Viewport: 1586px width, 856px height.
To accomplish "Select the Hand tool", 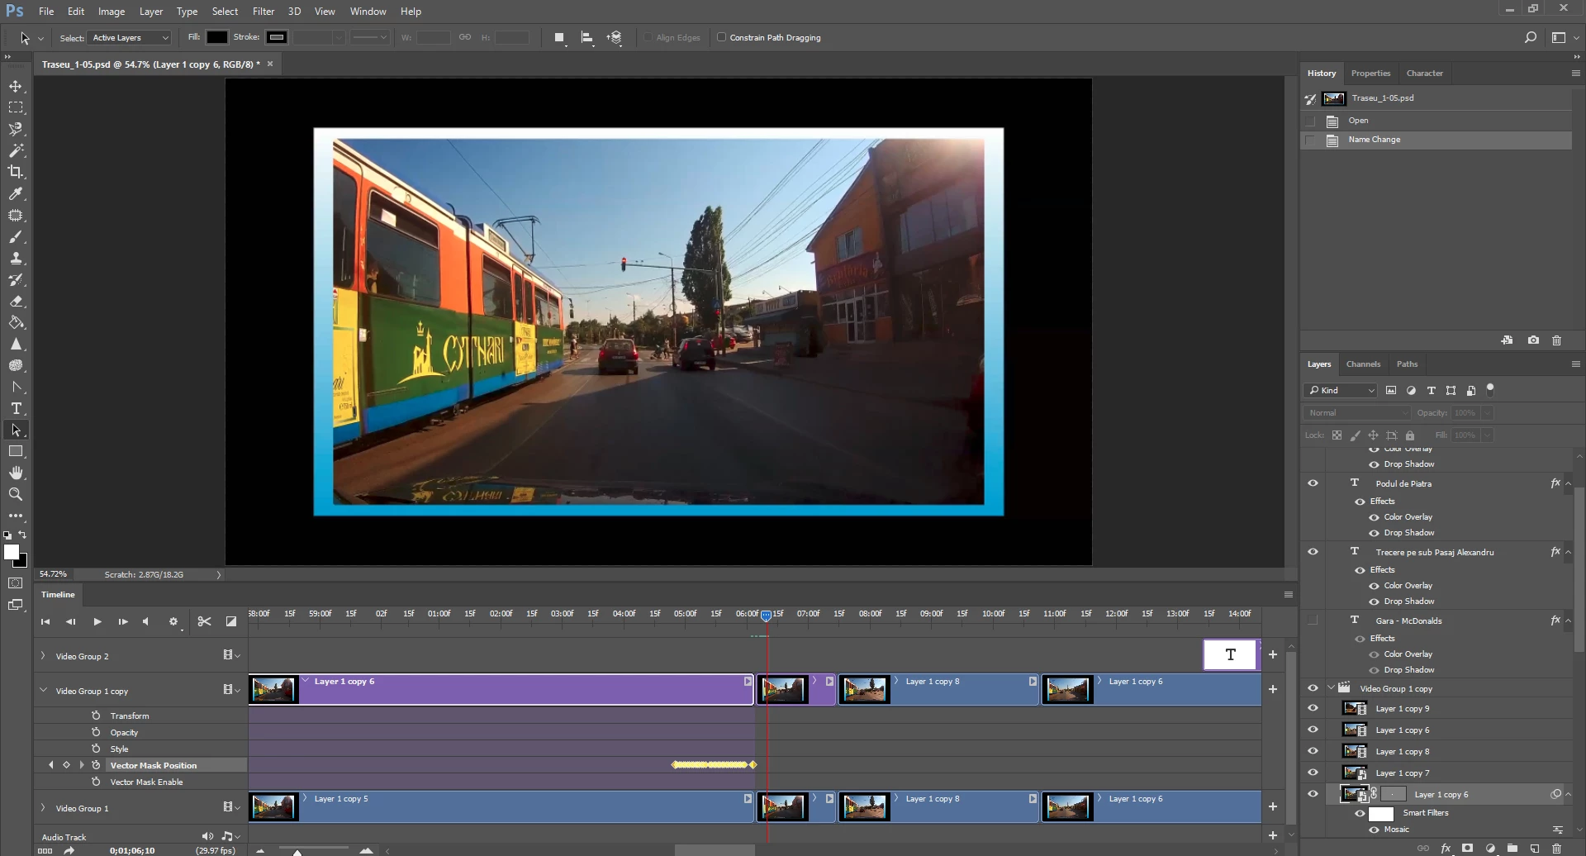I will (16, 473).
